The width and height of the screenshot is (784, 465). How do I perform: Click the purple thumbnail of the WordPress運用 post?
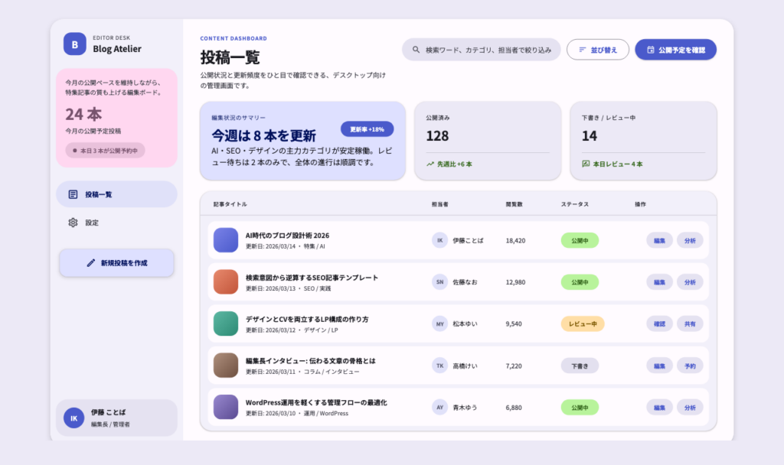pyautogui.click(x=226, y=407)
